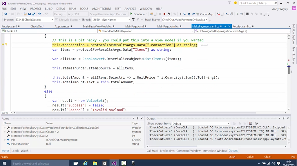Open the CheckOut.MakePayment class dropdown
This screenshot has height=166, width=297.
coord(146,31)
